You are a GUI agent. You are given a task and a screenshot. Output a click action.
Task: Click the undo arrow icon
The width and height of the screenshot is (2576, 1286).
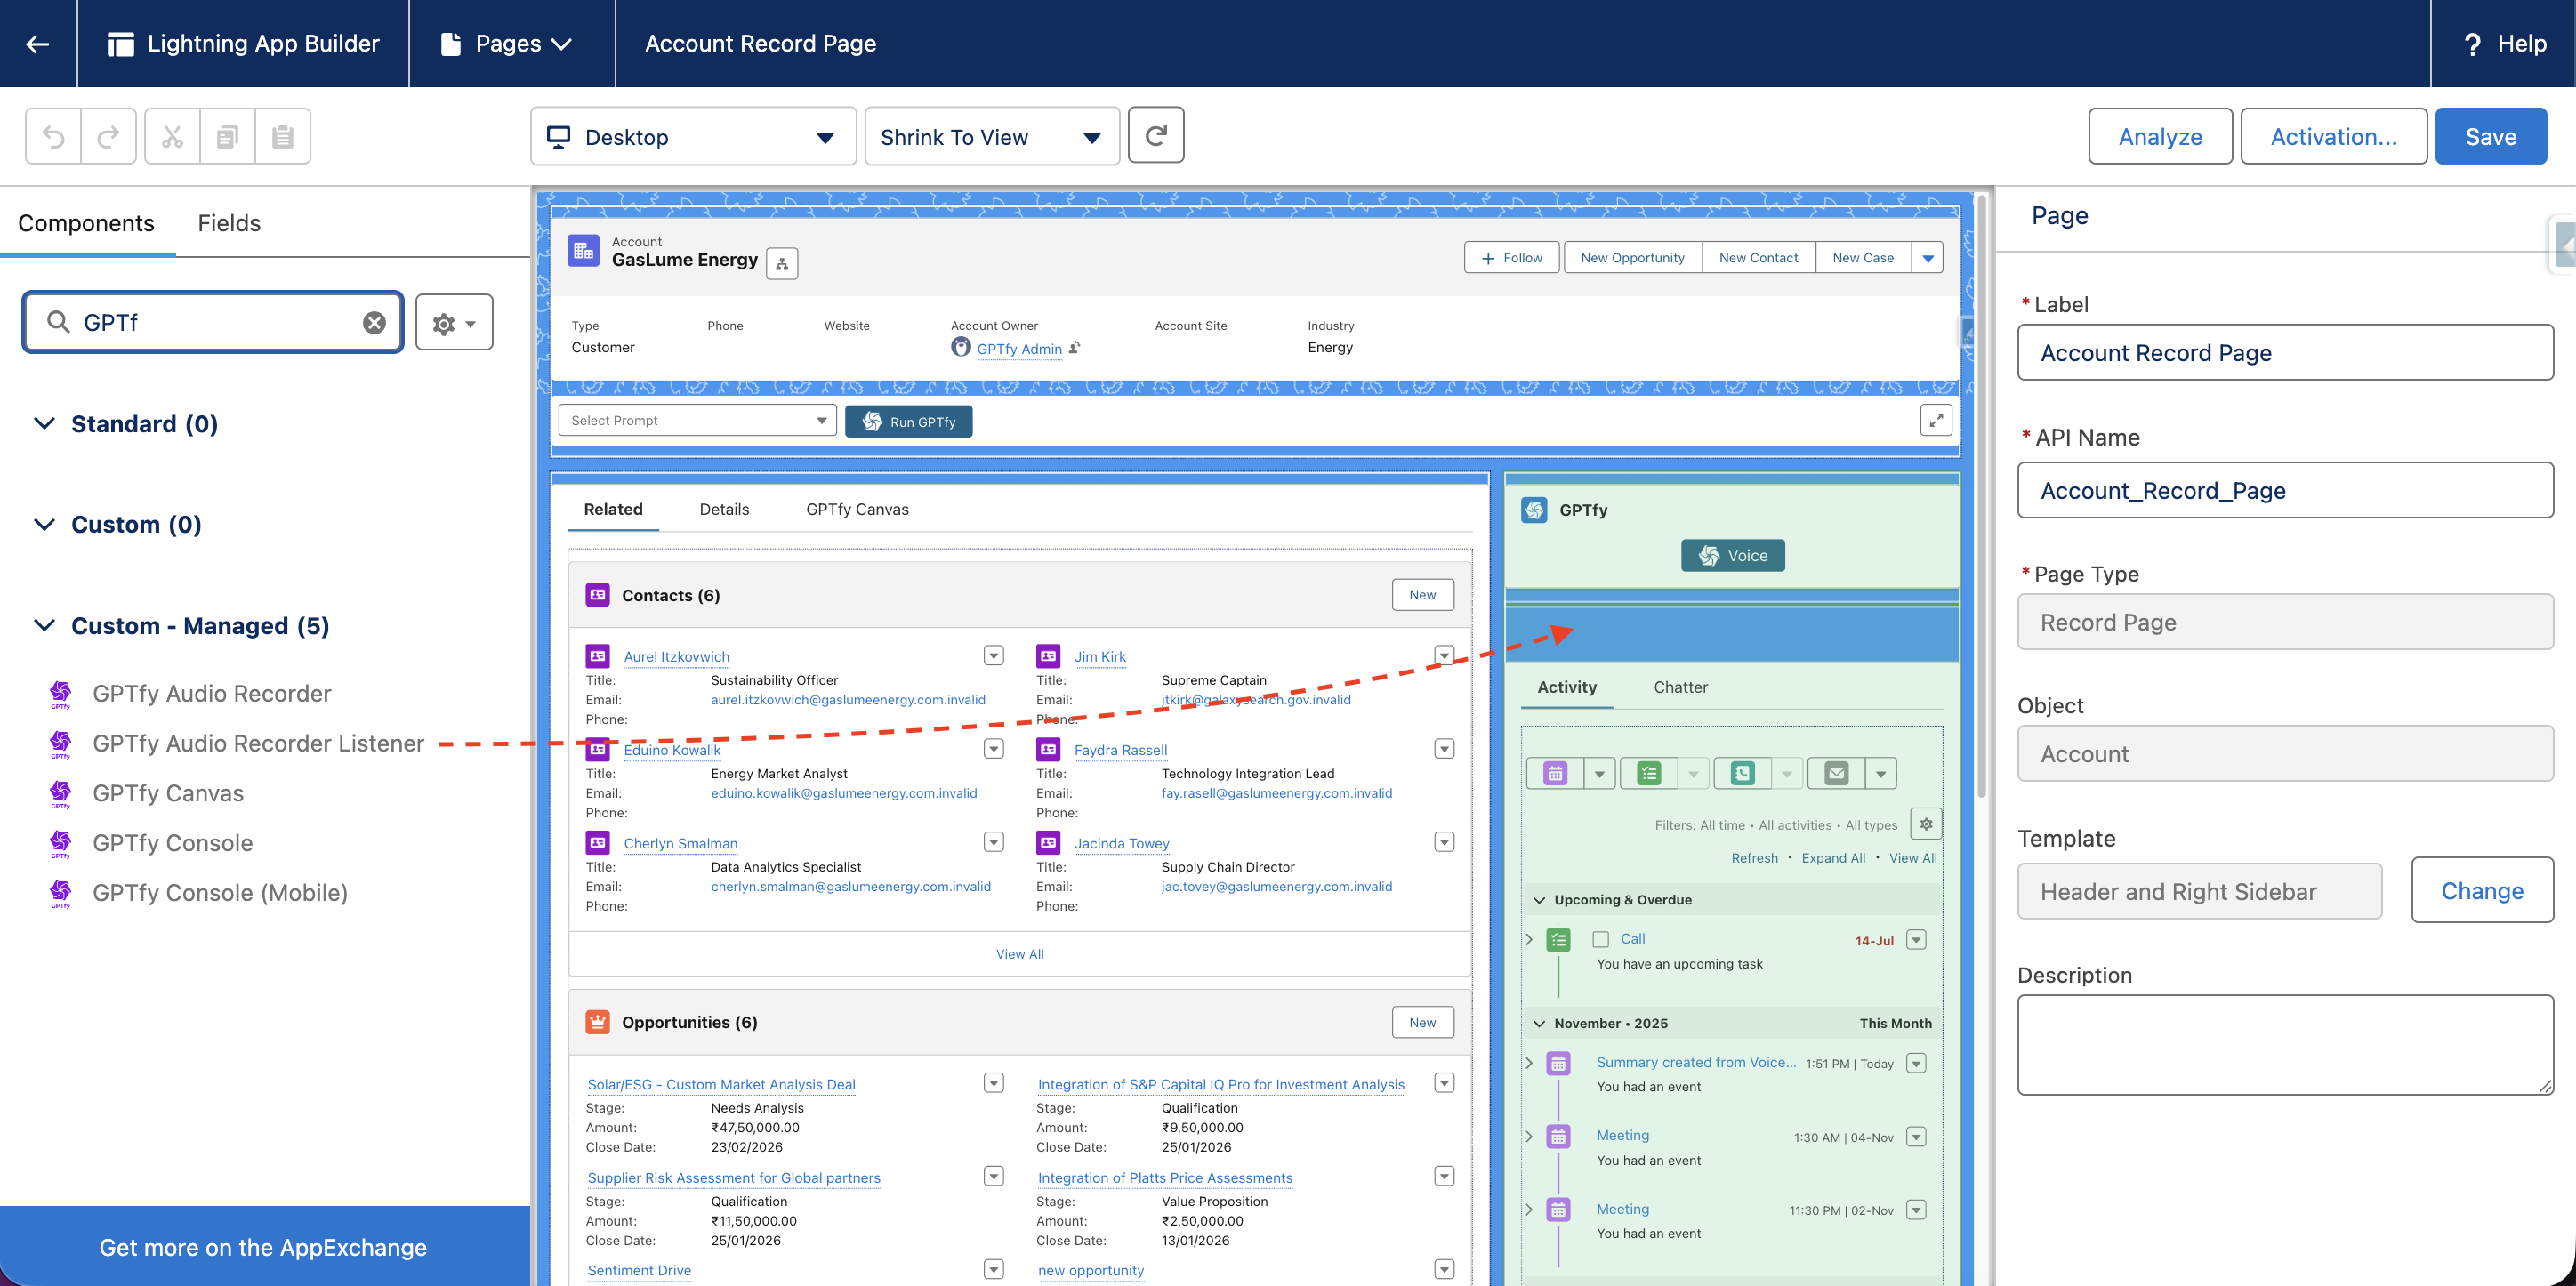(x=53, y=136)
